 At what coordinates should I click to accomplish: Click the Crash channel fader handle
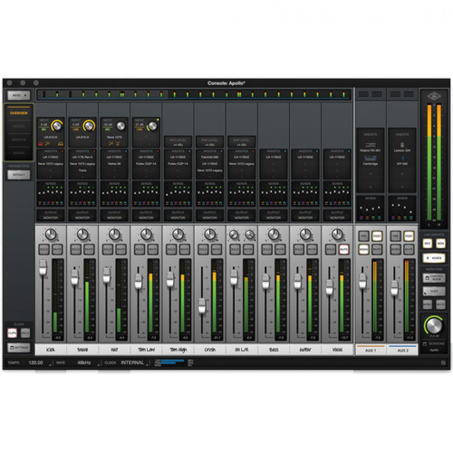[x=202, y=305]
